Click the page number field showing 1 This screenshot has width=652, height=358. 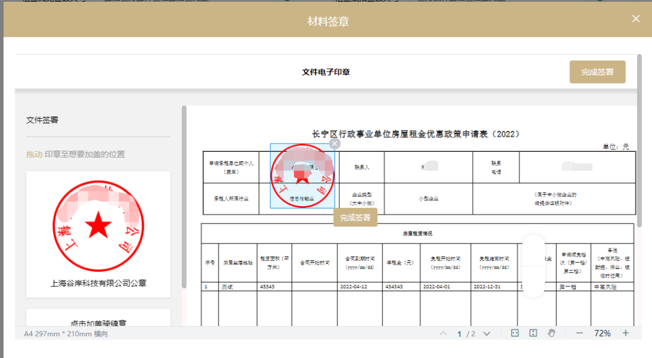[x=459, y=333]
